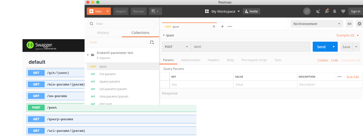363x136 pixels.
Task: Open the wrench settings icon
Action: pos(327,11)
